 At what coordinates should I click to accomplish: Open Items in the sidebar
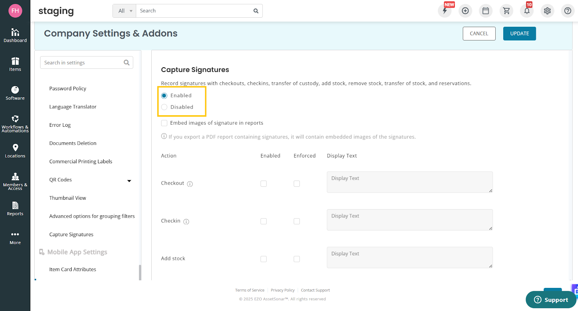click(x=15, y=64)
